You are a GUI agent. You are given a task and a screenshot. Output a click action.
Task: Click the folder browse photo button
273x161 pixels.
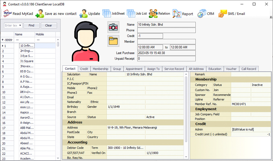pos(113,41)
